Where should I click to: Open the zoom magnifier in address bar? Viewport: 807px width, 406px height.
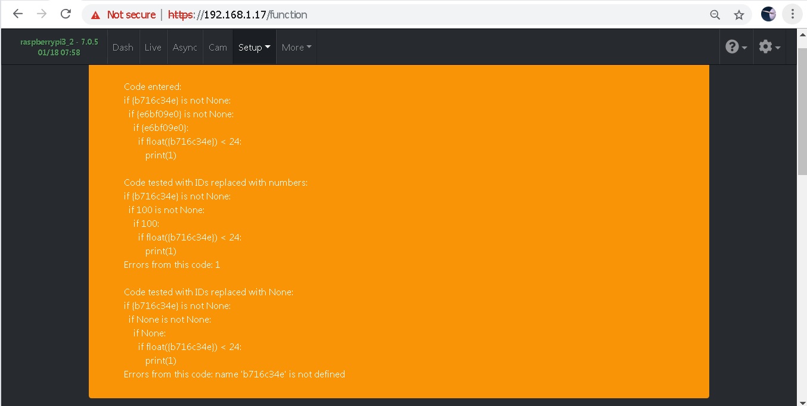pos(715,15)
